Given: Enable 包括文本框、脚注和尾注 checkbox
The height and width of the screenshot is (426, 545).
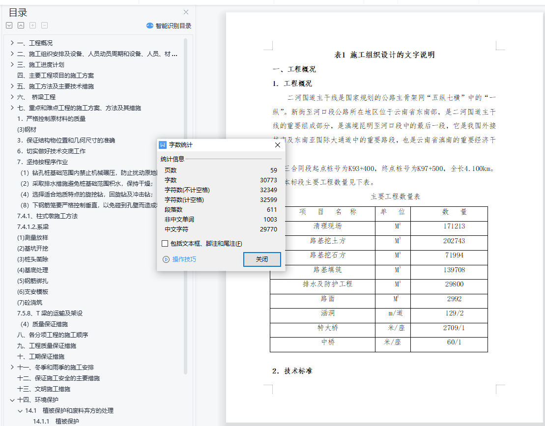Looking at the screenshot, I should (165, 244).
